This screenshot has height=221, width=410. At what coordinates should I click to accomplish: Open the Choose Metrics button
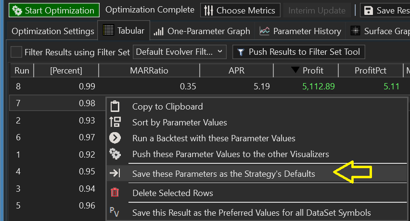point(240,10)
